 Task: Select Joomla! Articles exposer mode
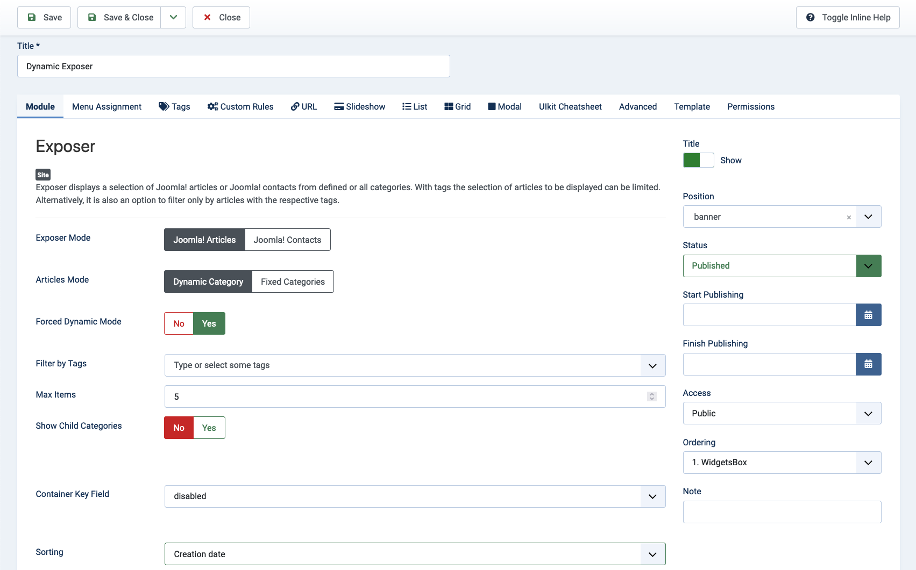(204, 240)
